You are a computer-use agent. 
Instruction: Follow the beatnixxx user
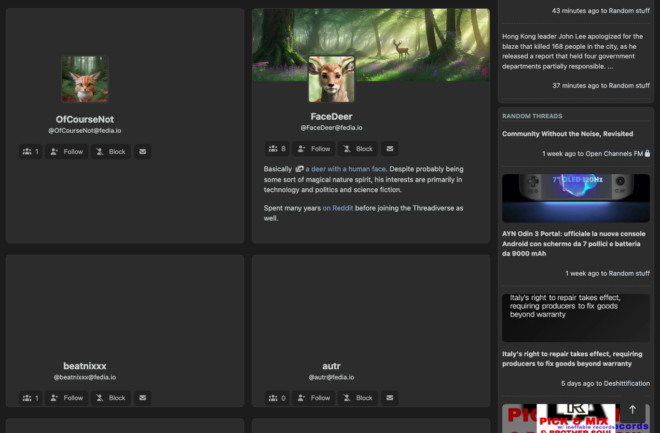tap(67, 398)
